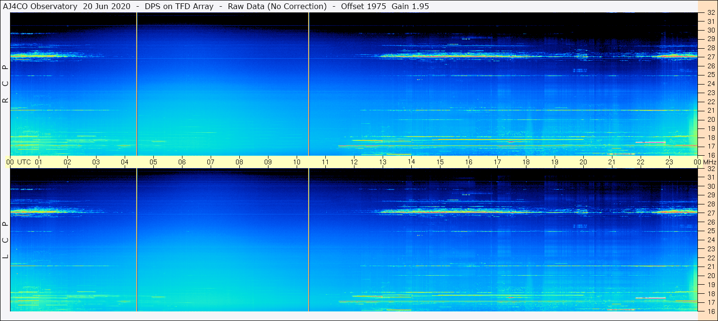Click the 05 hour tick on the UTC axis

[153, 162]
